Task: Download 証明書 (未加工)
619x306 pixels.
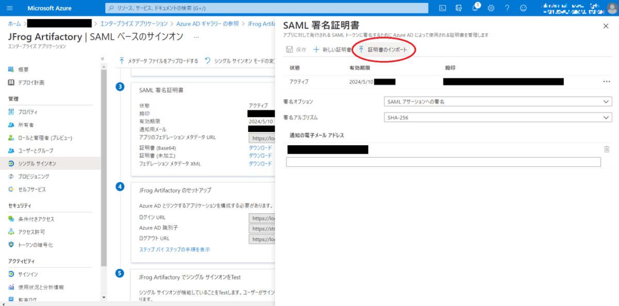Action: click(x=260, y=156)
